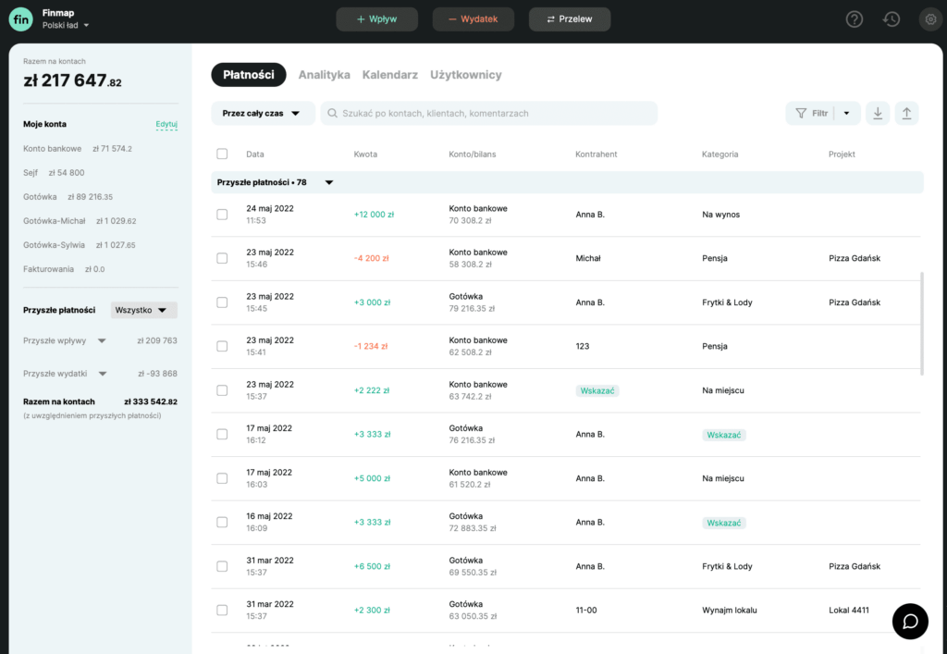Select the Gotówka-Sylwia account
This screenshot has width=947, height=654.
pos(80,245)
